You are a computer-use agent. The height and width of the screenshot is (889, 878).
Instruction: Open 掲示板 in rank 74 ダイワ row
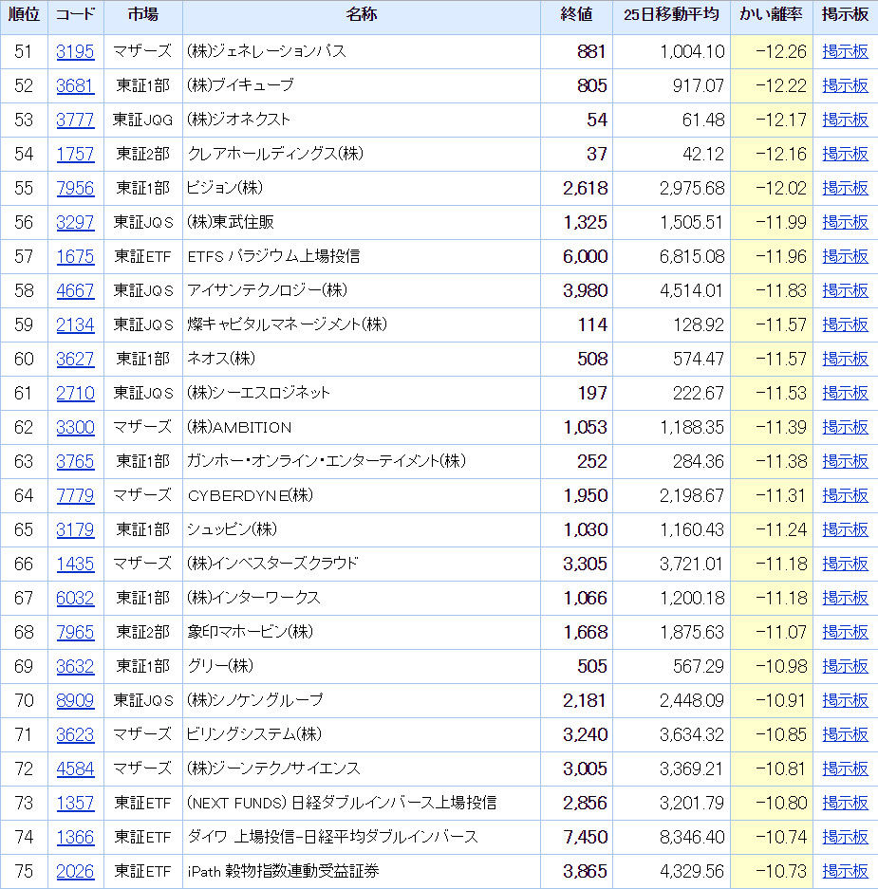point(845,837)
